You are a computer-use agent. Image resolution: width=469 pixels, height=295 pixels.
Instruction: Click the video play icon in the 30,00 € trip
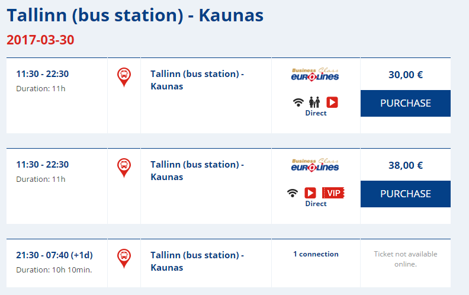point(332,102)
